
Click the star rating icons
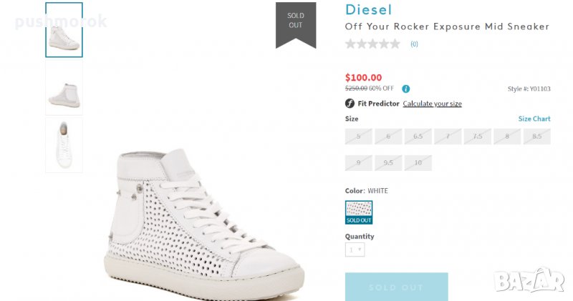(372, 44)
